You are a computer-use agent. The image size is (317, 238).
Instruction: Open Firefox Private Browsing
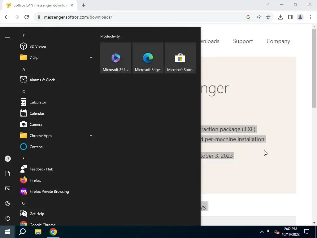pyautogui.click(x=57, y=192)
